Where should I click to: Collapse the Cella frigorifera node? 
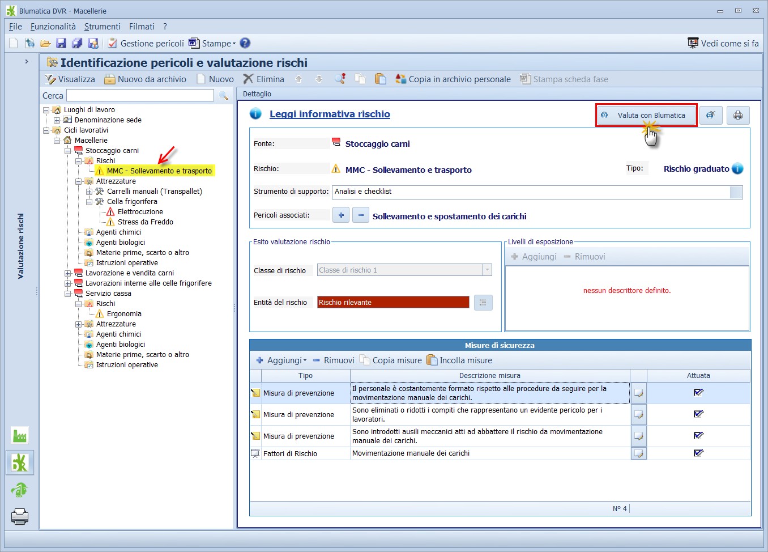click(89, 202)
